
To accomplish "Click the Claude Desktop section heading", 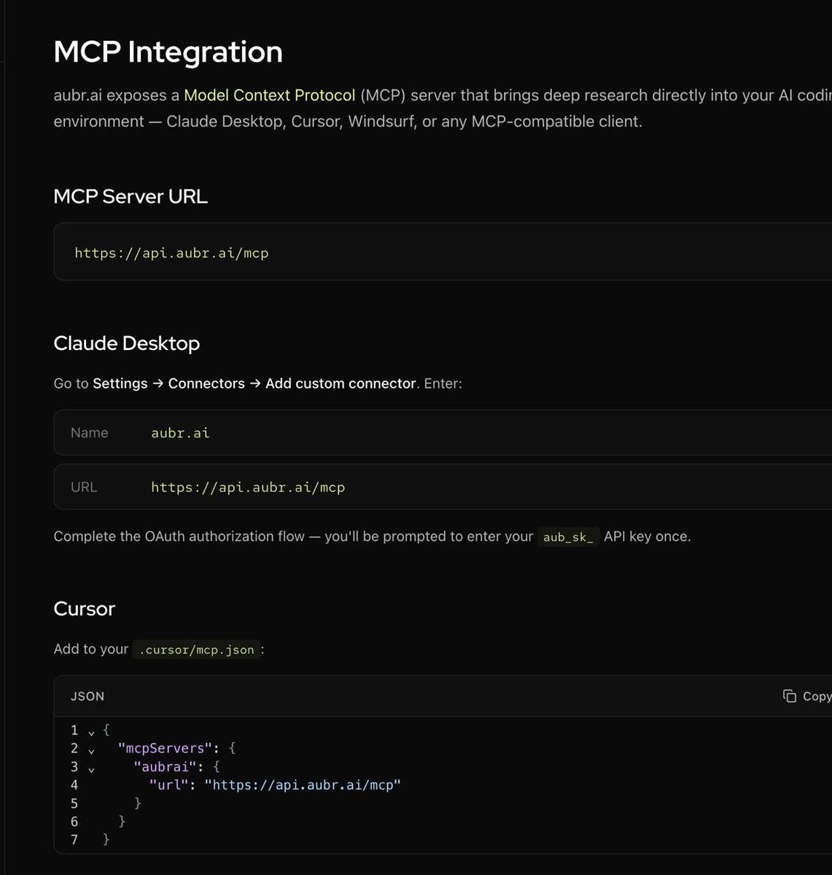I will click(x=127, y=343).
